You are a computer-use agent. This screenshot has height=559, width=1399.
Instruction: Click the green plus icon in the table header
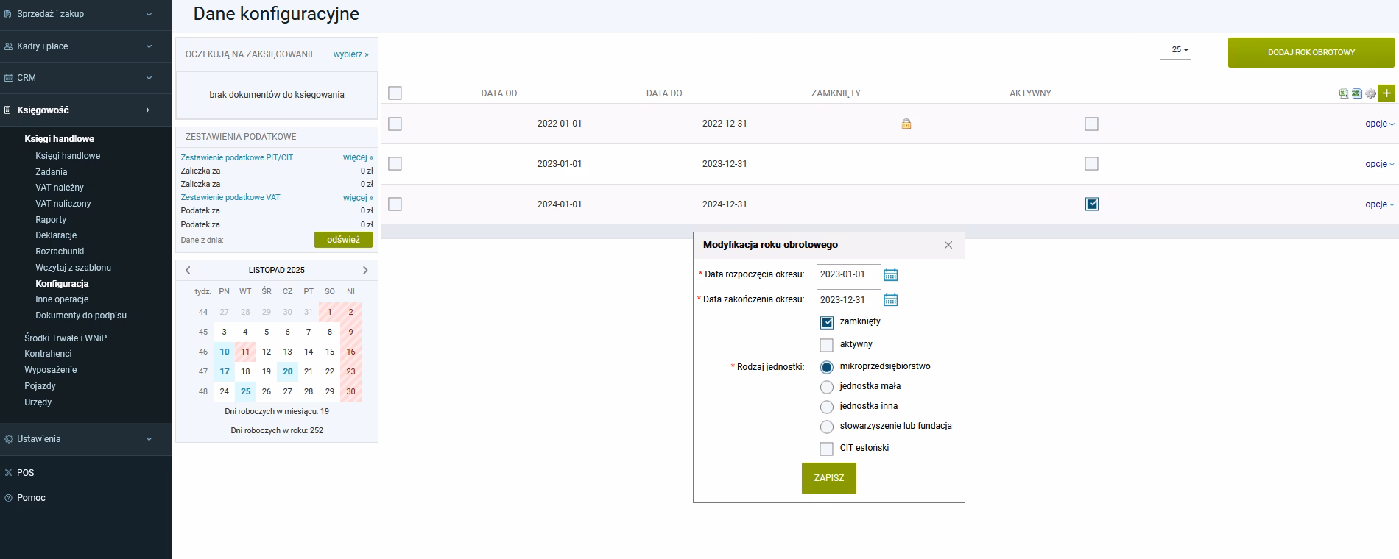[1386, 93]
